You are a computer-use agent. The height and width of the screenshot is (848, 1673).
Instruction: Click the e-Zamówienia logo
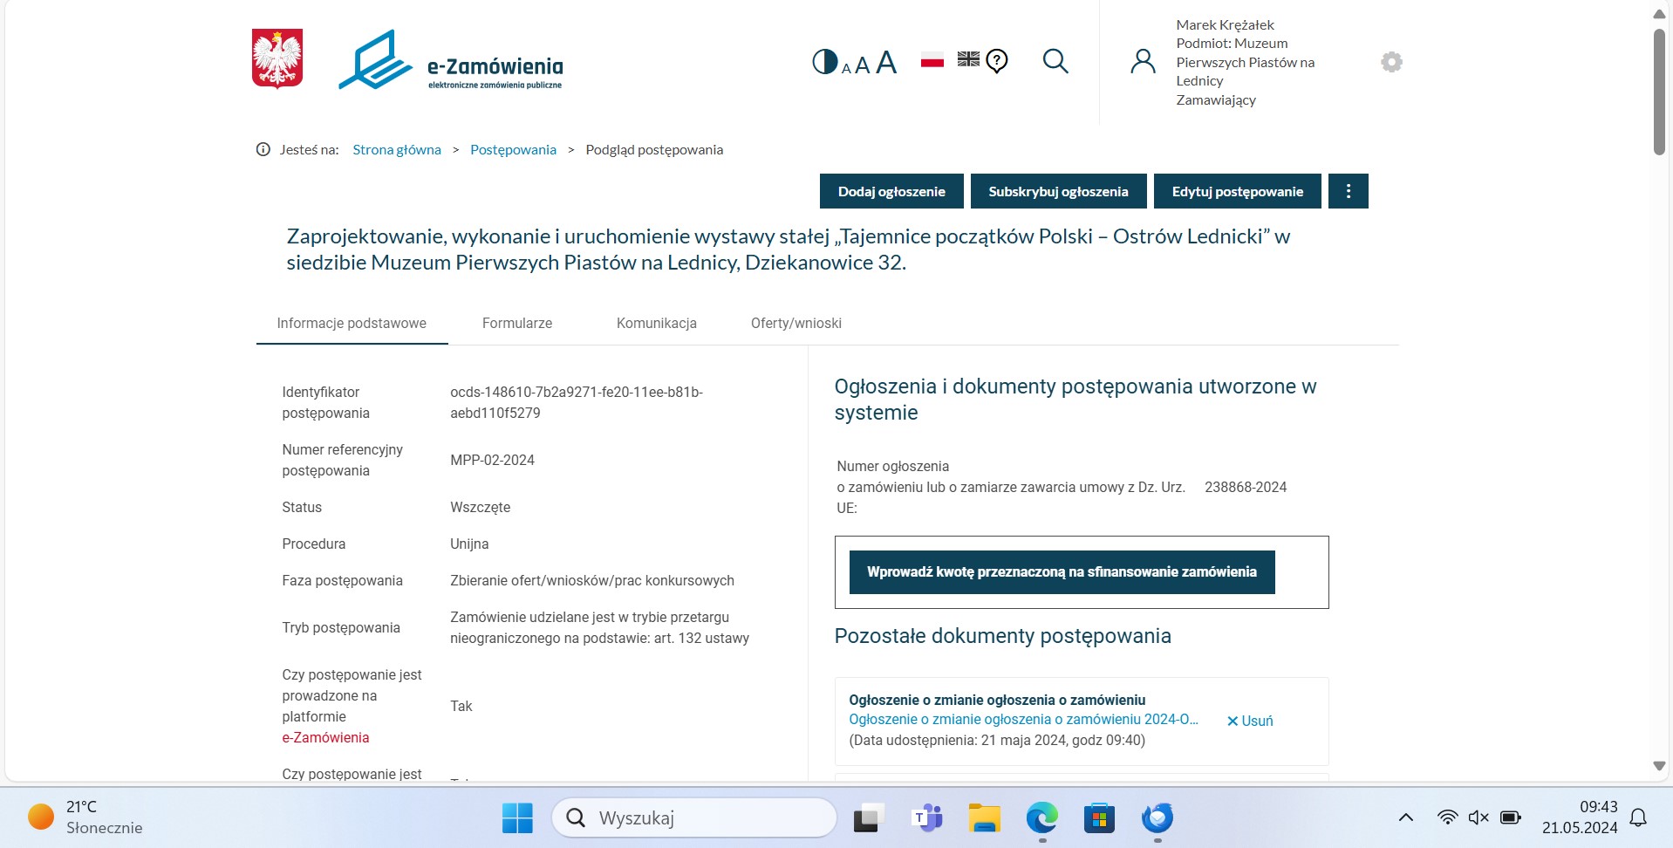click(451, 61)
